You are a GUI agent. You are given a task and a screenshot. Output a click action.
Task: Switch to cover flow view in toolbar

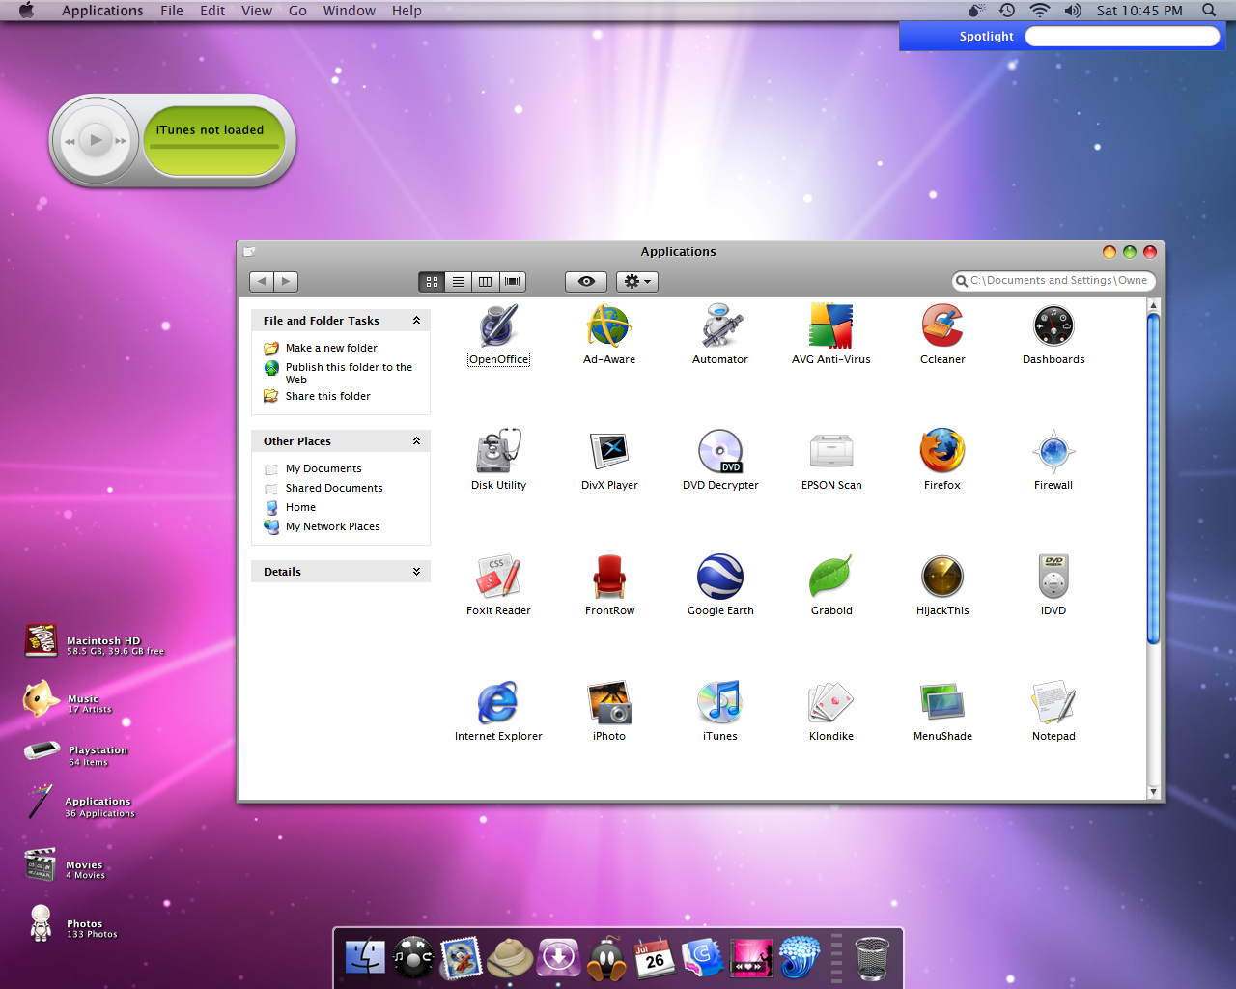tap(513, 282)
